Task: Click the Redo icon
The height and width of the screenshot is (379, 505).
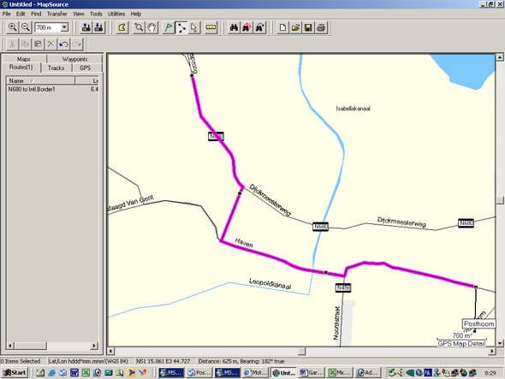Action: (x=77, y=44)
